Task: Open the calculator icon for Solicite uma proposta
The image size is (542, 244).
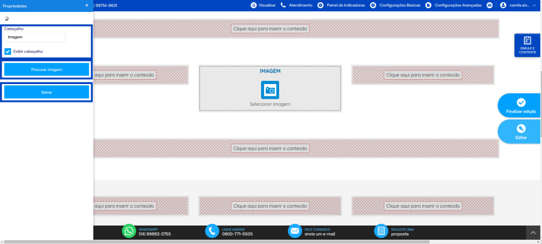Action: 381,231
